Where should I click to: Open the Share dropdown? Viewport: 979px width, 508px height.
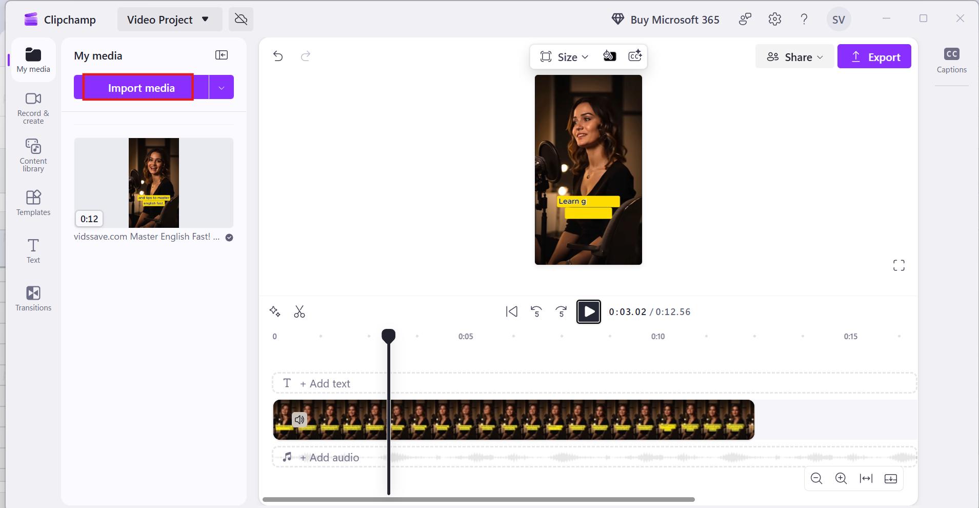[794, 57]
